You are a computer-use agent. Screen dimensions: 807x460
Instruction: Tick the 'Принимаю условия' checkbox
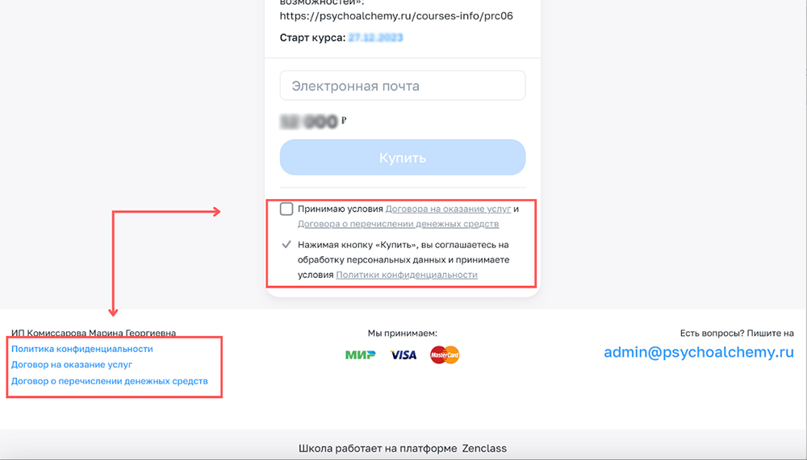286,209
